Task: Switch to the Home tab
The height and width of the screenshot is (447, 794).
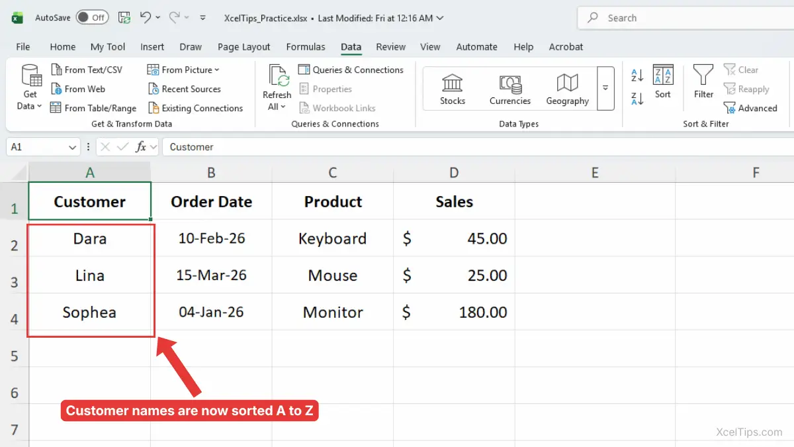Action: pyautogui.click(x=63, y=46)
